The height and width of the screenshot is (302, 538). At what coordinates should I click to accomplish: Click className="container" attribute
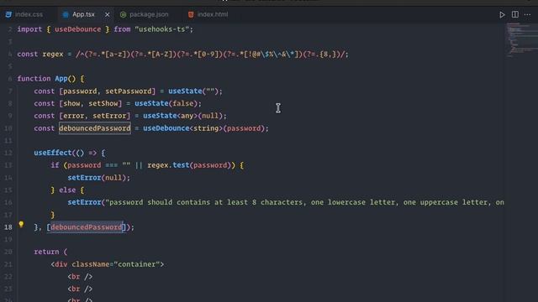pos(116,264)
